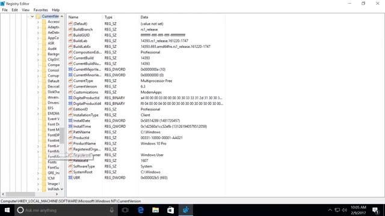The image size is (385, 216).
Task: Open the Action Center notifications
Action: [x=375, y=210]
